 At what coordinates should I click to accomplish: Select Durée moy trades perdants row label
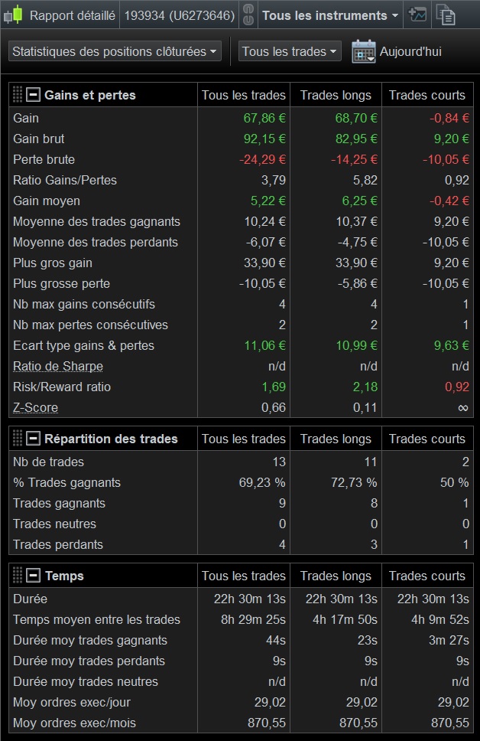pyautogui.click(x=89, y=661)
